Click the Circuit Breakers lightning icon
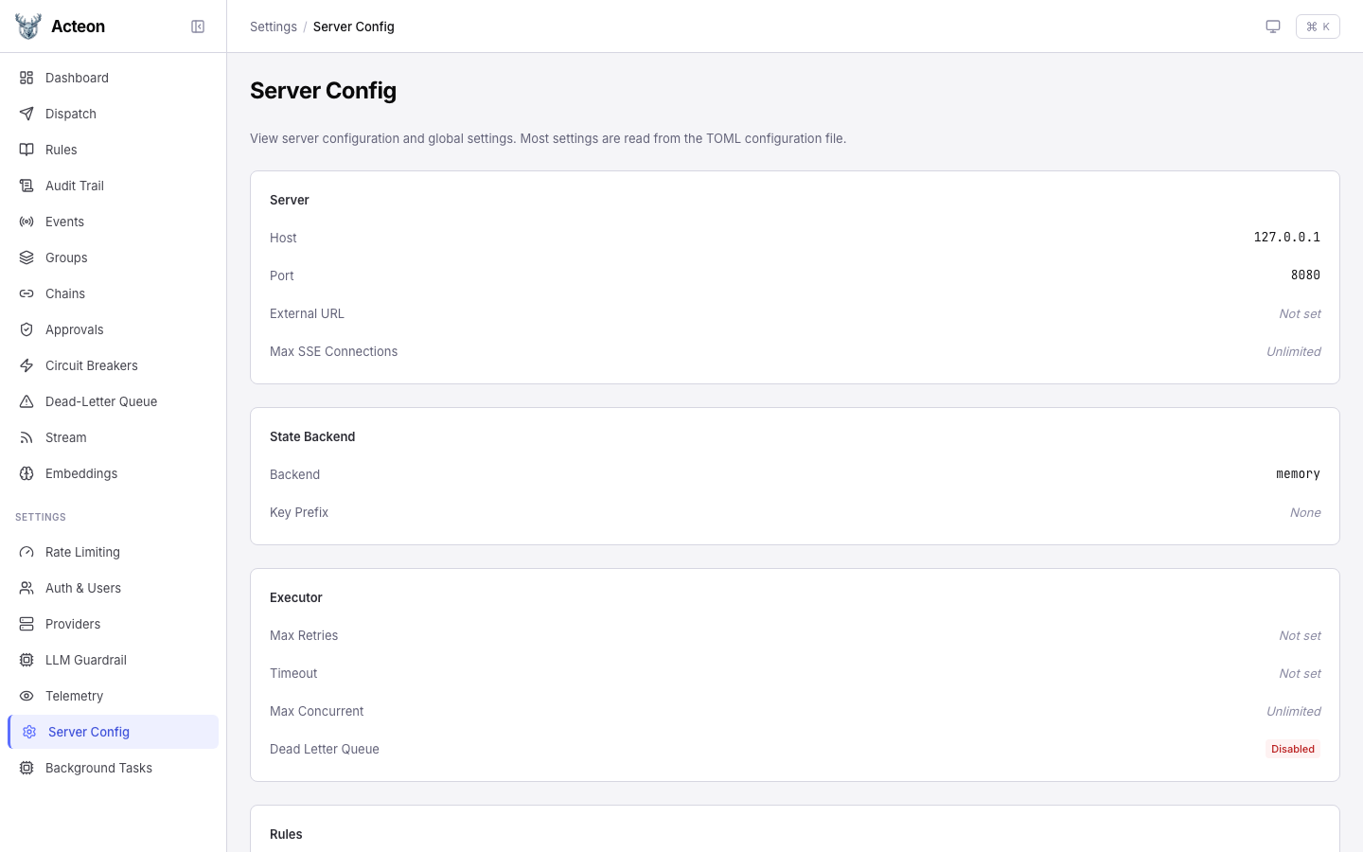 tap(27, 365)
